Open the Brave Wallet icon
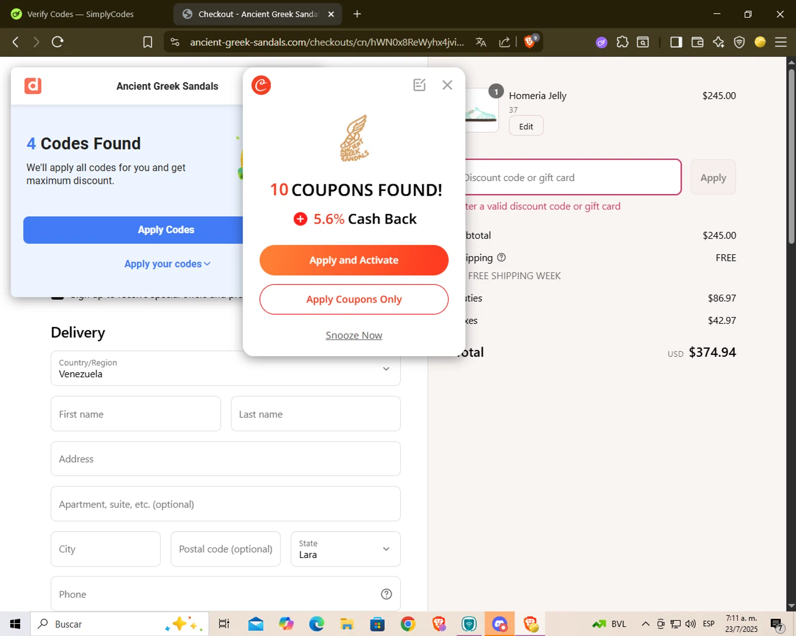Viewport: 796px width, 636px height. coord(697,42)
